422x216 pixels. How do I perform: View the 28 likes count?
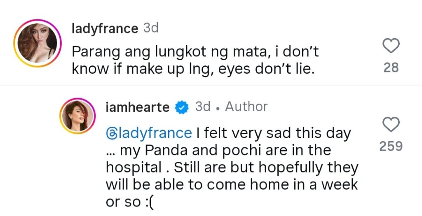point(391,68)
